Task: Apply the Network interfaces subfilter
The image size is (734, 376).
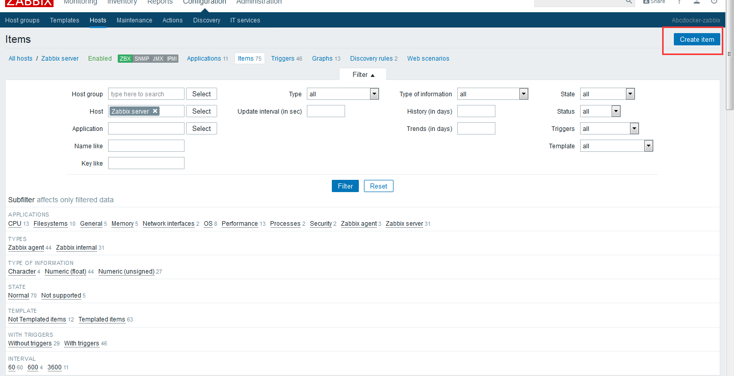Action: point(168,224)
